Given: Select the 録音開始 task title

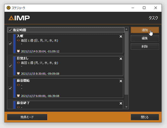Looking at the screenshot, I should click(x=23, y=81).
